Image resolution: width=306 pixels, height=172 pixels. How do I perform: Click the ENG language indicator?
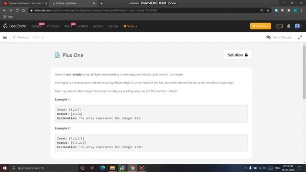pyautogui.click(x=277, y=168)
